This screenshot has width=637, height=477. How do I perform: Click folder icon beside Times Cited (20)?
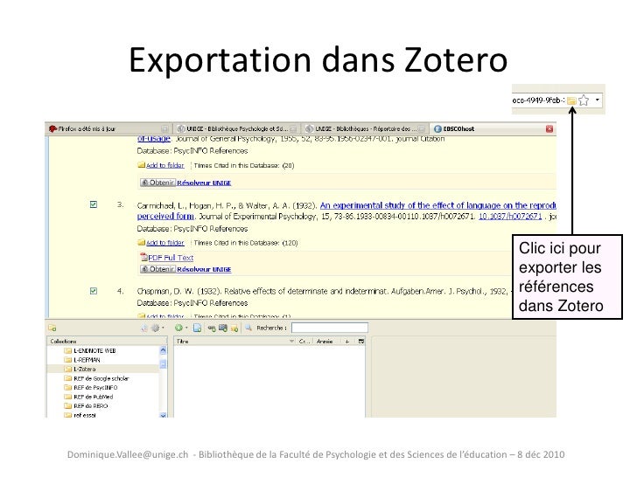[x=142, y=164]
